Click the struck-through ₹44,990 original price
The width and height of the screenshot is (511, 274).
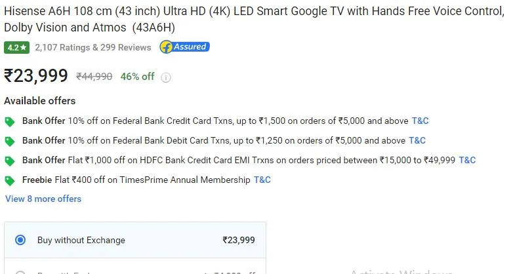click(94, 77)
